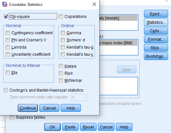Close the Crosstabs Statistics dialog
171x133 pixels.
[x=94, y=4]
